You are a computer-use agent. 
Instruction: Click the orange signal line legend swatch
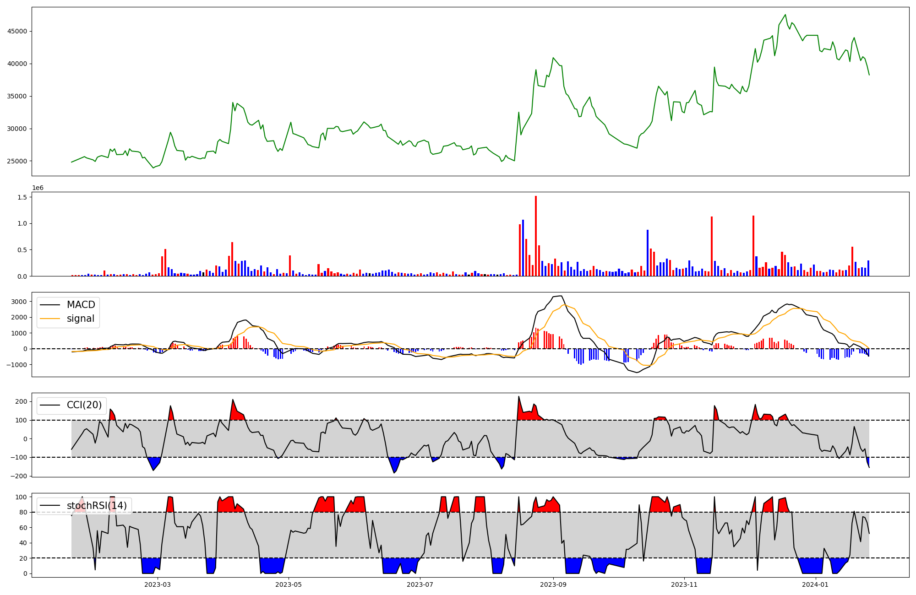point(50,319)
